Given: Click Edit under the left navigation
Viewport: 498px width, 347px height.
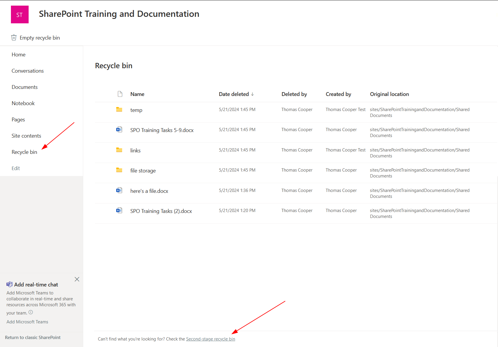Looking at the screenshot, I should point(16,168).
